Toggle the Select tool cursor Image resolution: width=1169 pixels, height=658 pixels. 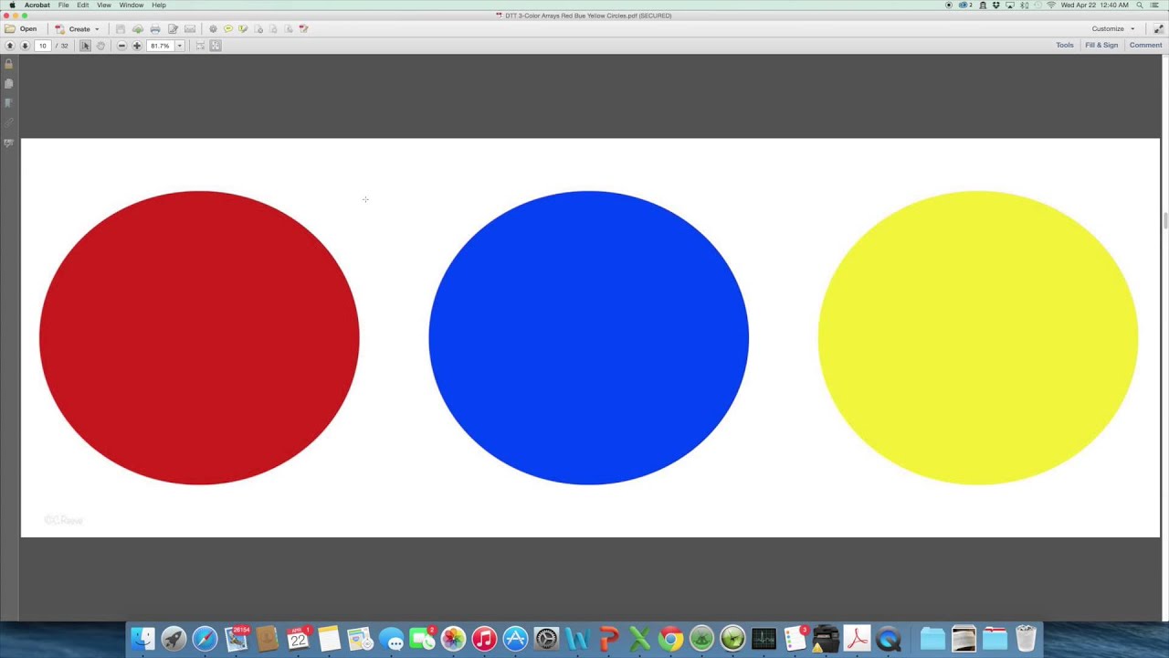[86, 46]
